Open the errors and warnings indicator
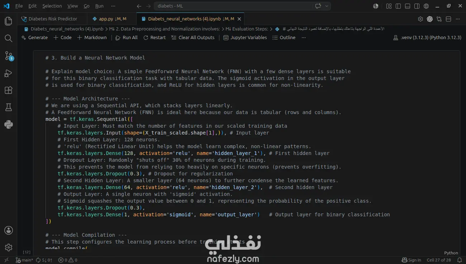This screenshot has width=466, height=264. [68, 260]
